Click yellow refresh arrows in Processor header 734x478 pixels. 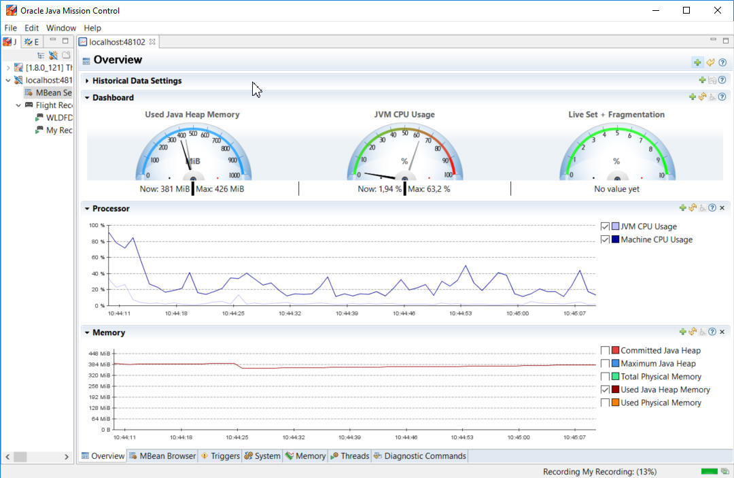coord(693,207)
